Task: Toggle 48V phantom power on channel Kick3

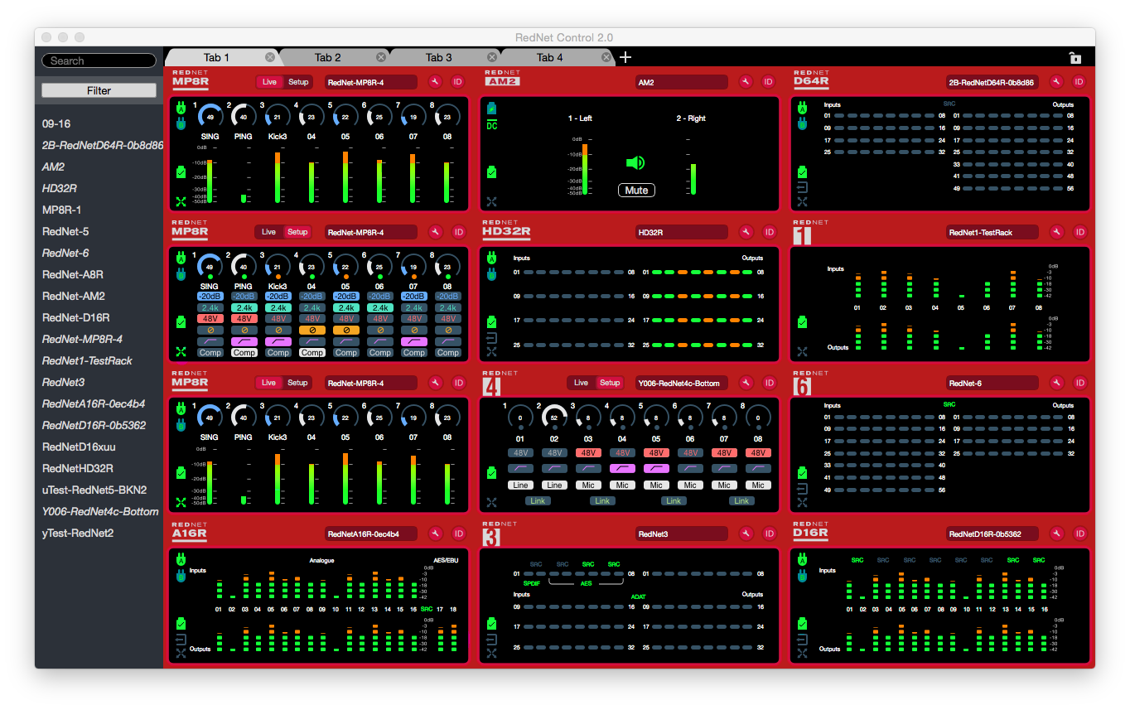Action: (x=278, y=318)
